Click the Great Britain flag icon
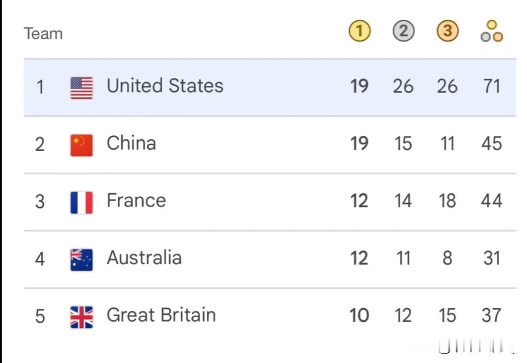This screenshot has width=527, height=363. (82, 317)
